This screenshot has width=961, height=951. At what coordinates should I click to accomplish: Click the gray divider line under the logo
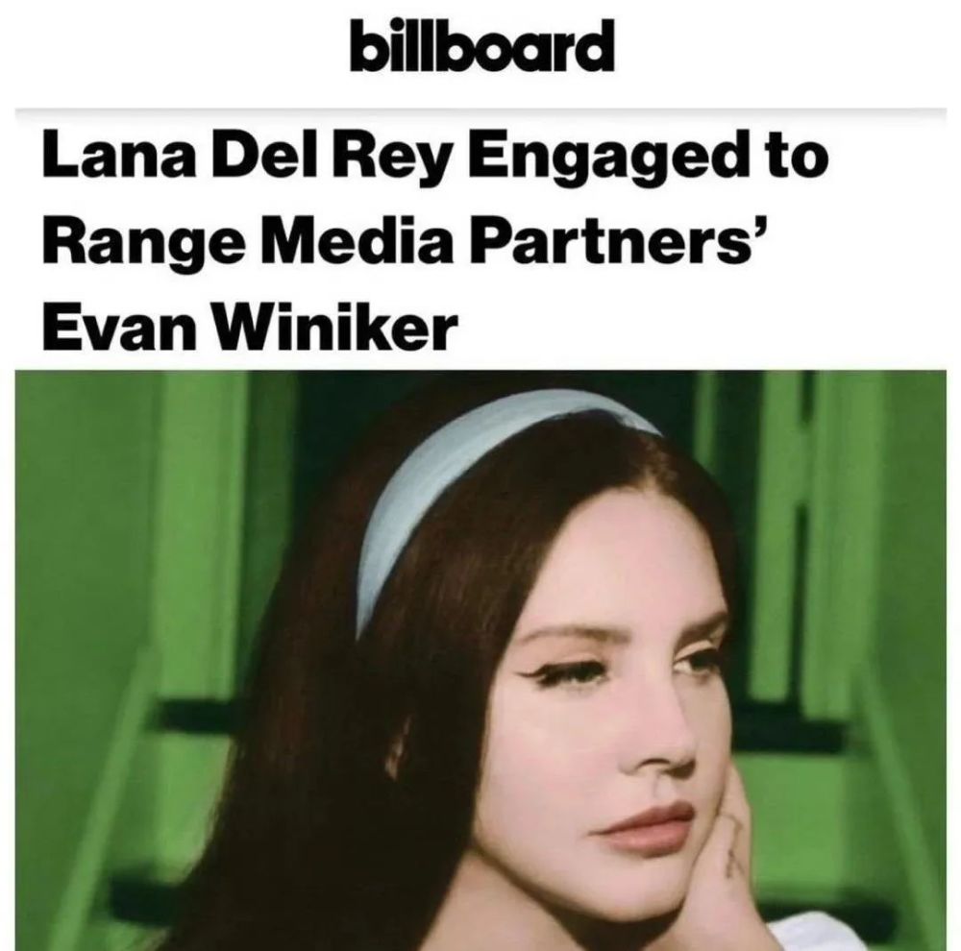(480, 110)
